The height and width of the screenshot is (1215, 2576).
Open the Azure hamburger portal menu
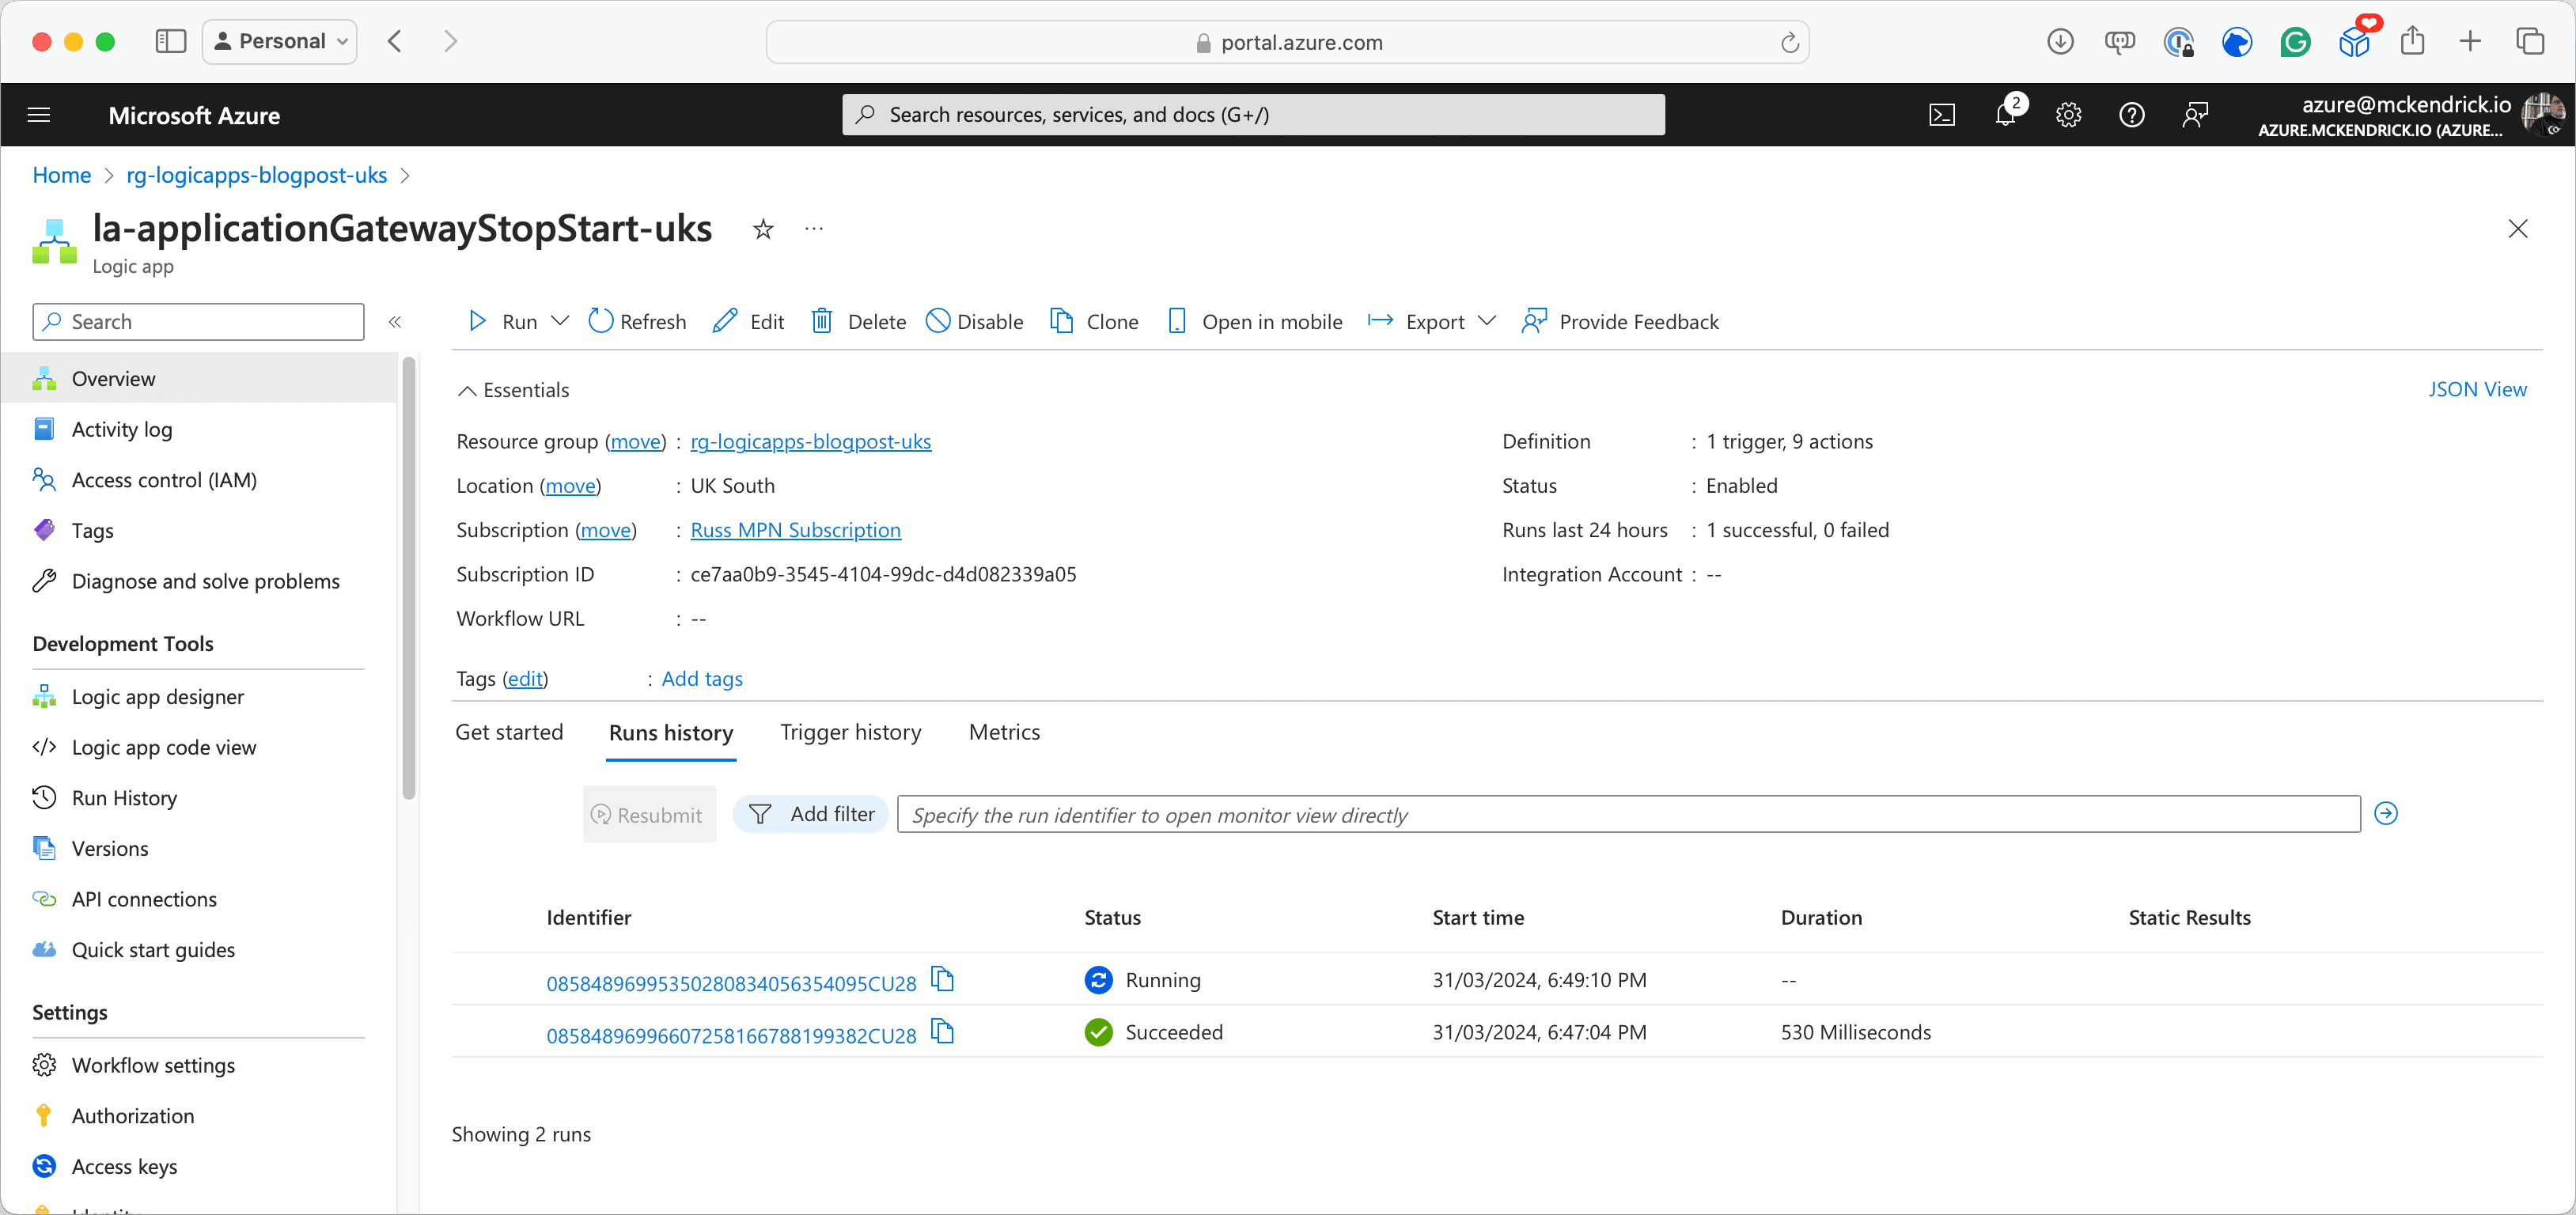pos(39,115)
